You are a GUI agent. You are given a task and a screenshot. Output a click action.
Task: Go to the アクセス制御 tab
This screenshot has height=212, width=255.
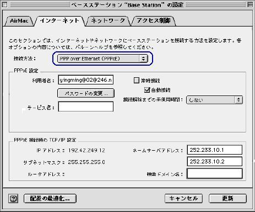[154, 21]
